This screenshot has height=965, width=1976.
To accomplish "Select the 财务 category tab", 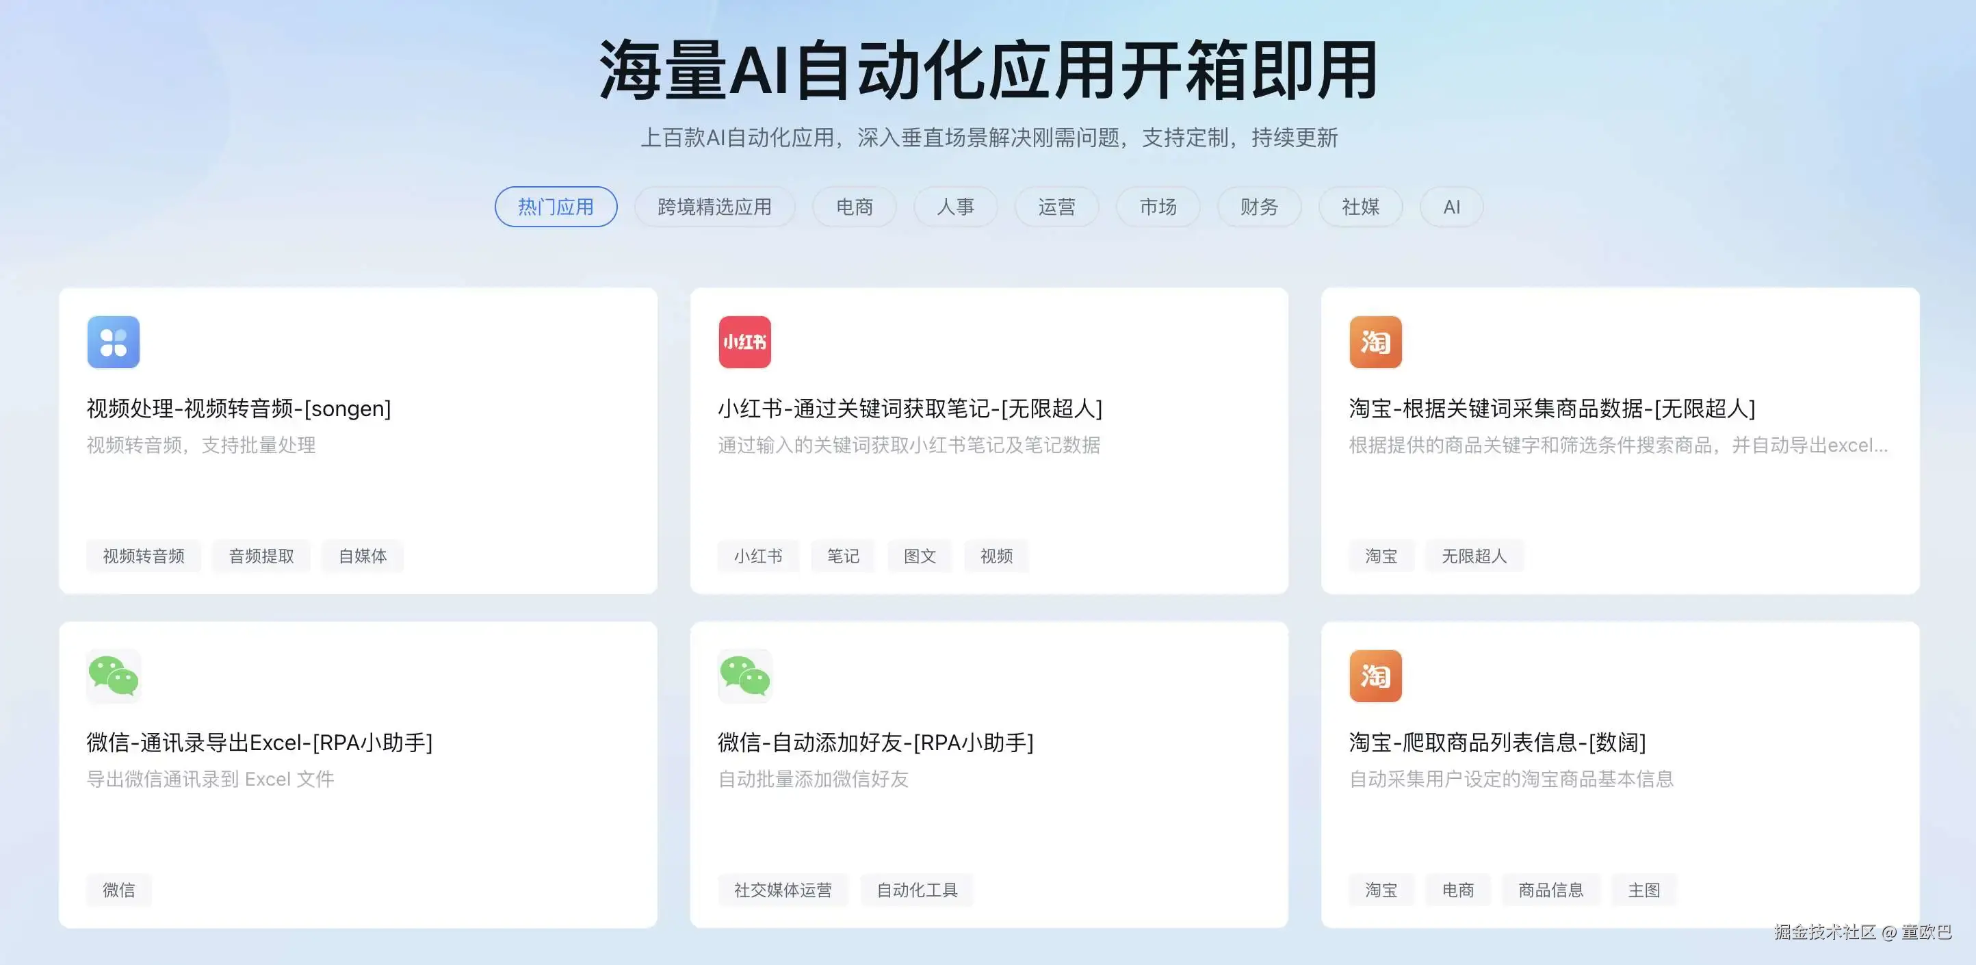I will (x=1259, y=207).
